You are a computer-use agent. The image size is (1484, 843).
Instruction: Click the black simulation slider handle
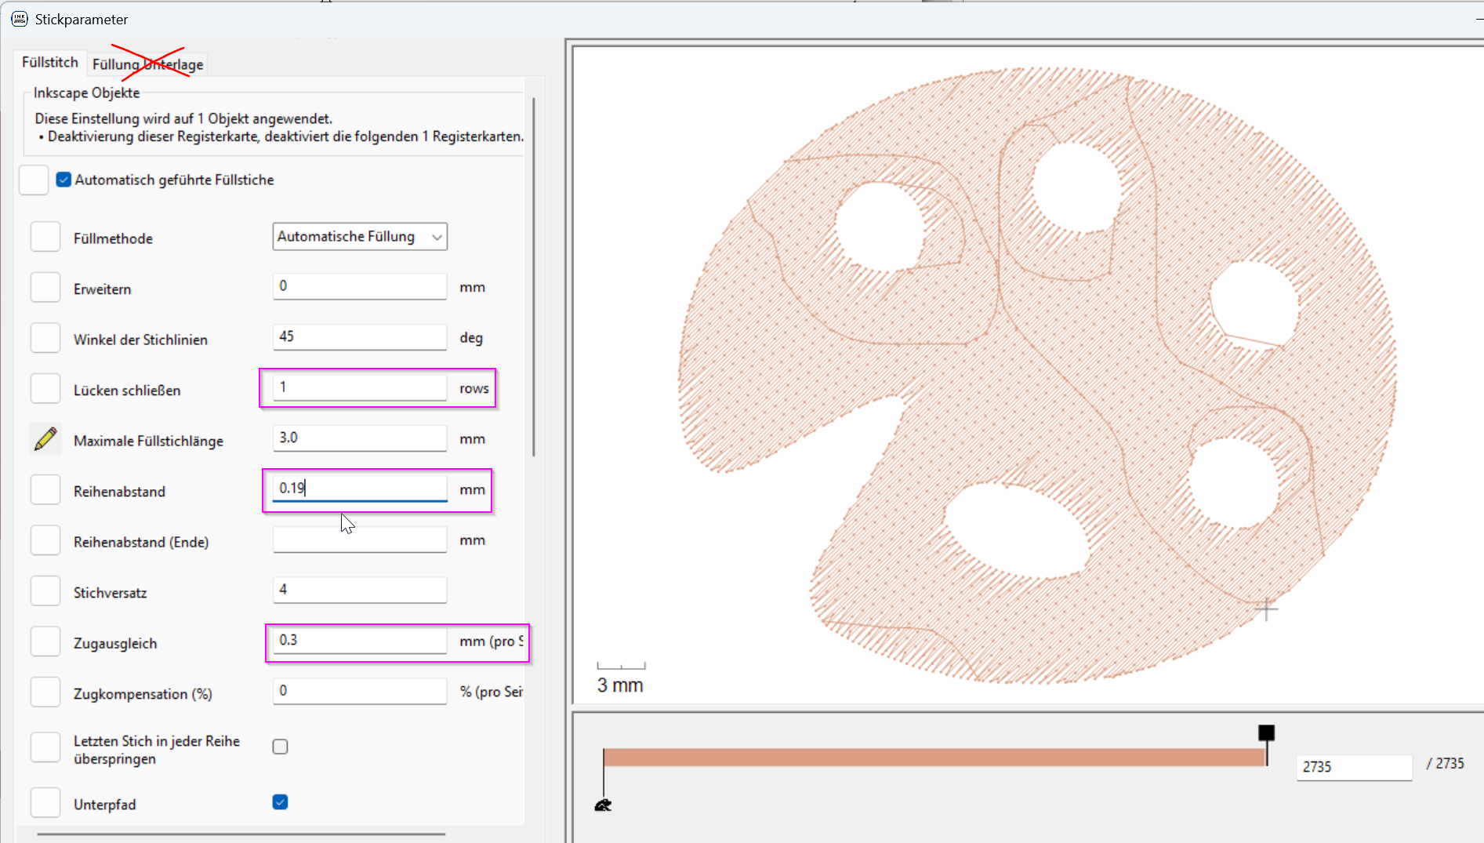point(1266,733)
